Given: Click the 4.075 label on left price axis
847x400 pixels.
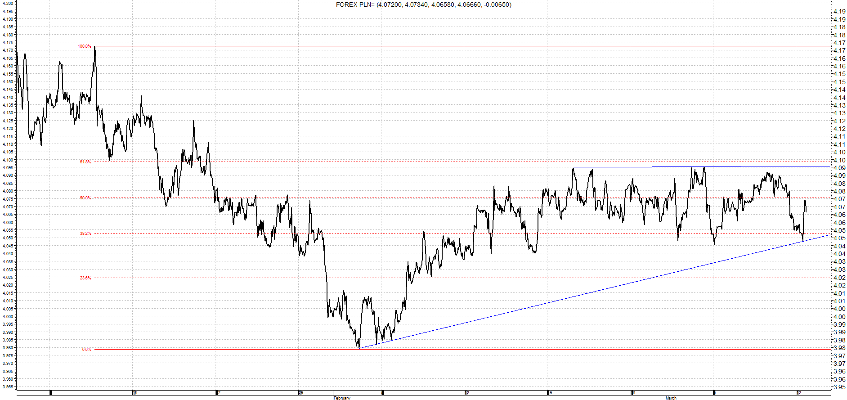Looking at the screenshot, I should (7, 199).
